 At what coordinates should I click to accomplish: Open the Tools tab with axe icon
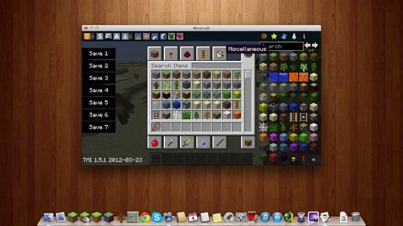(x=171, y=143)
